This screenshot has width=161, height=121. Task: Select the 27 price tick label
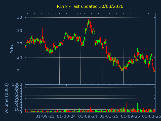pos(19,44)
